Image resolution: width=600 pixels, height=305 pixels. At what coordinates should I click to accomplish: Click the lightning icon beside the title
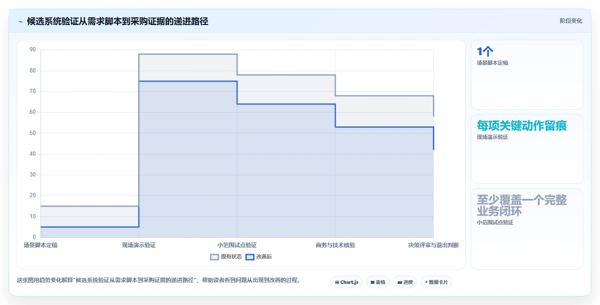20,21
